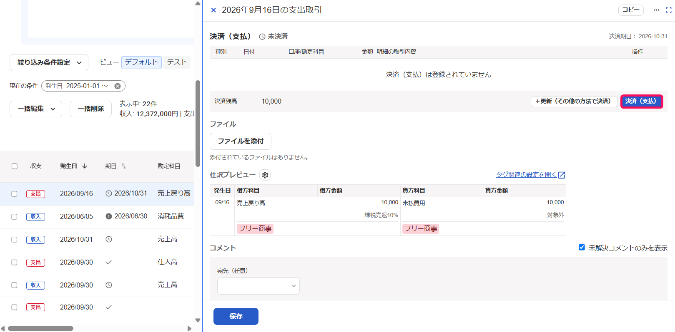Click debit フリー商事 tag
The height and width of the screenshot is (332, 675).
click(255, 229)
